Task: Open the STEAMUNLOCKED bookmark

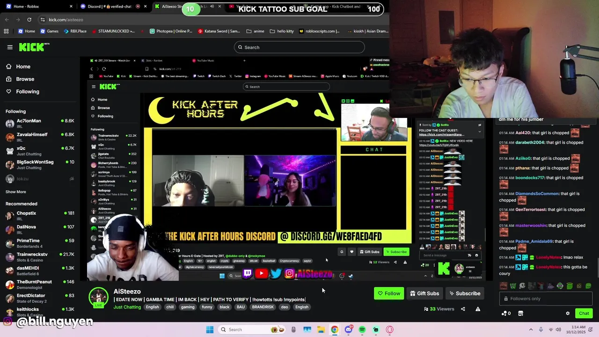Action: 113,31
